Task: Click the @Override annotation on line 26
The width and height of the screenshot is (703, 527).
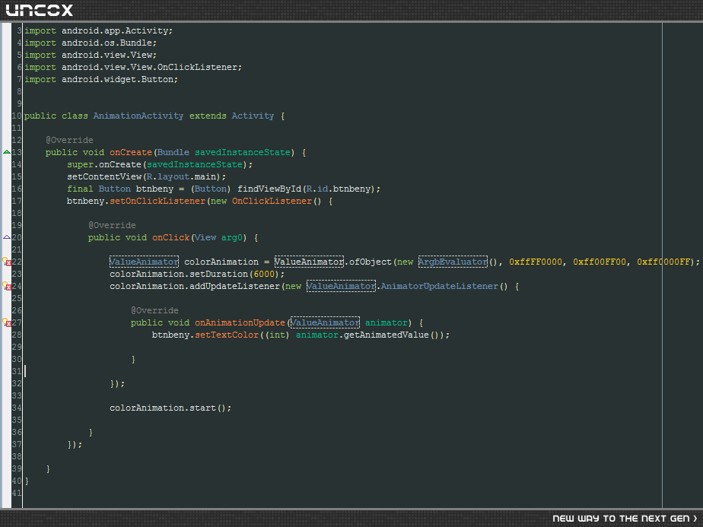Action: tap(154, 310)
